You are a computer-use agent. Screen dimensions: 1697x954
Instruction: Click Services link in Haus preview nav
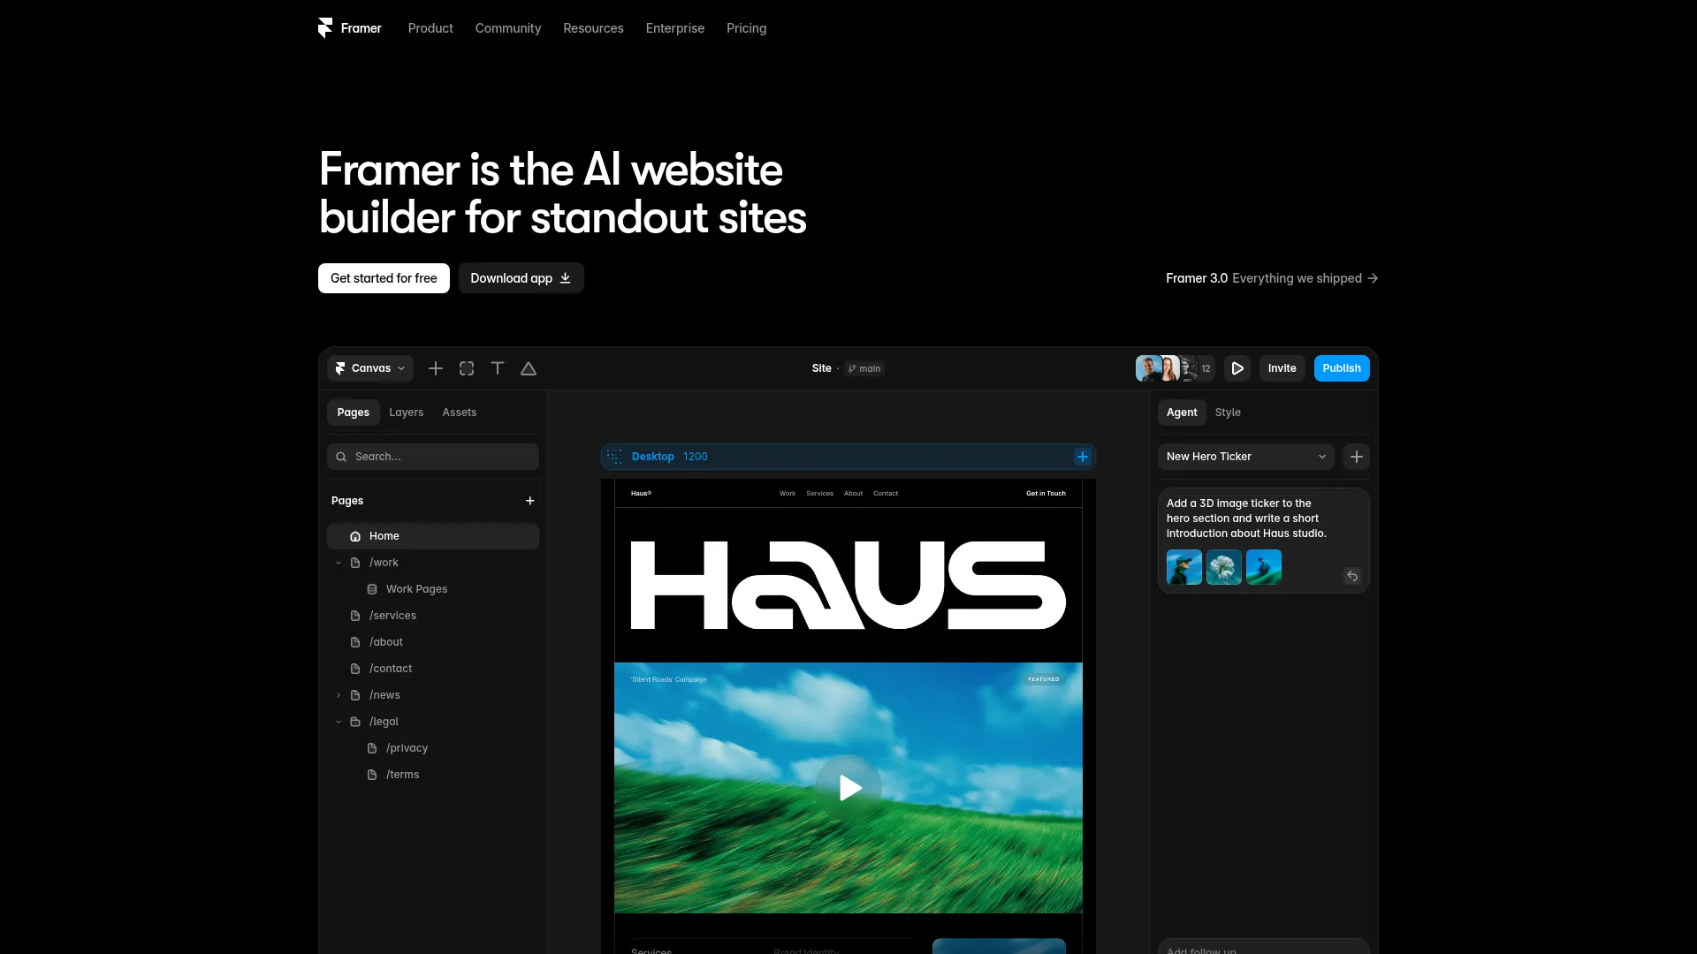click(x=820, y=494)
